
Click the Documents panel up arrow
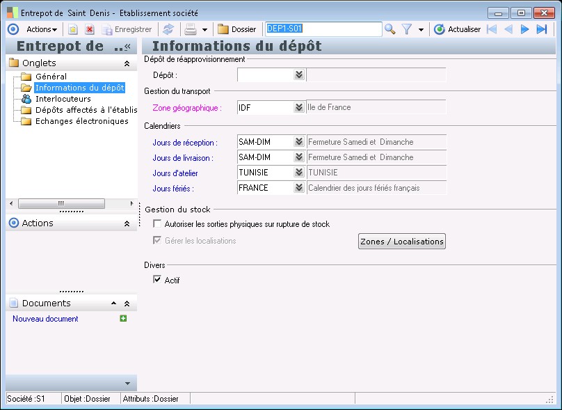click(x=113, y=303)
